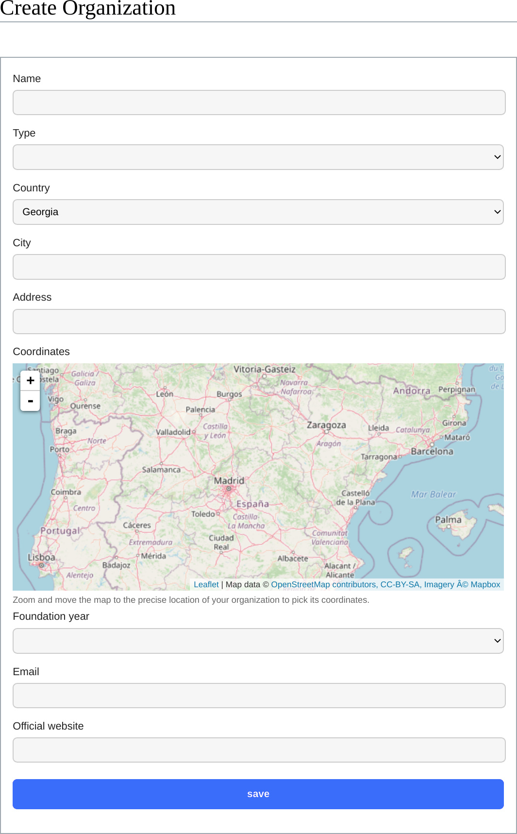Screen dimensions: 517x834
Task: Open the Leaflet attribution link
Action: pos(206,584)
